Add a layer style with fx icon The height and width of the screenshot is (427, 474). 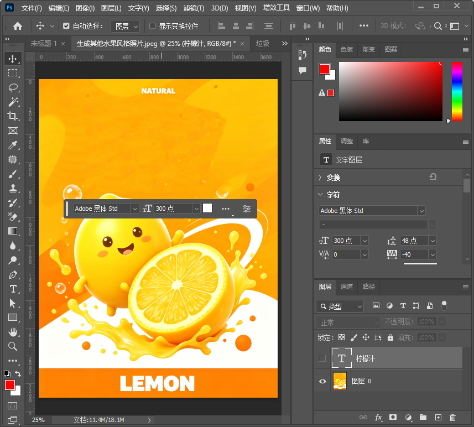[x=378, y=418]
